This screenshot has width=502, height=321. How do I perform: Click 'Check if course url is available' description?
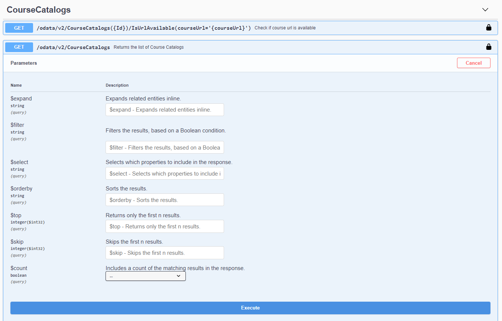point(285,28)
